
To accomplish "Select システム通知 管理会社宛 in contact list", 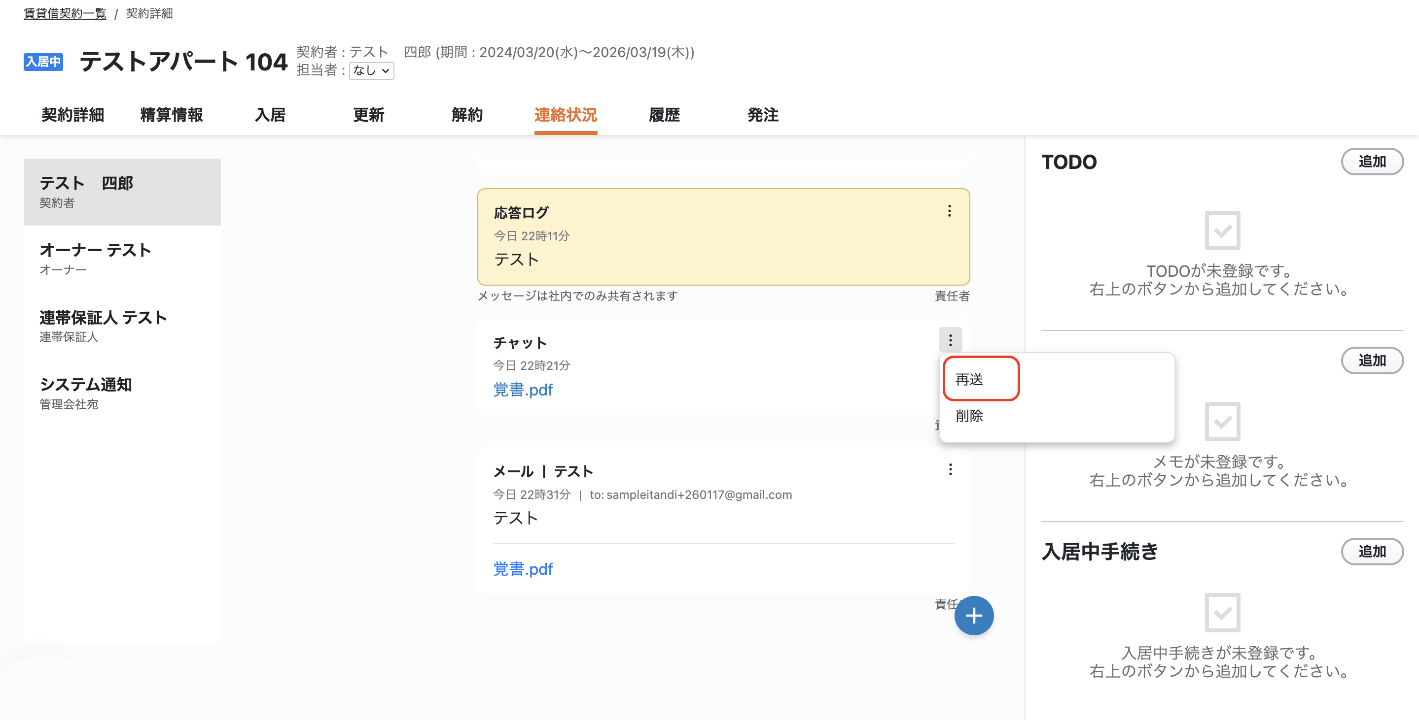I will 122,393.
